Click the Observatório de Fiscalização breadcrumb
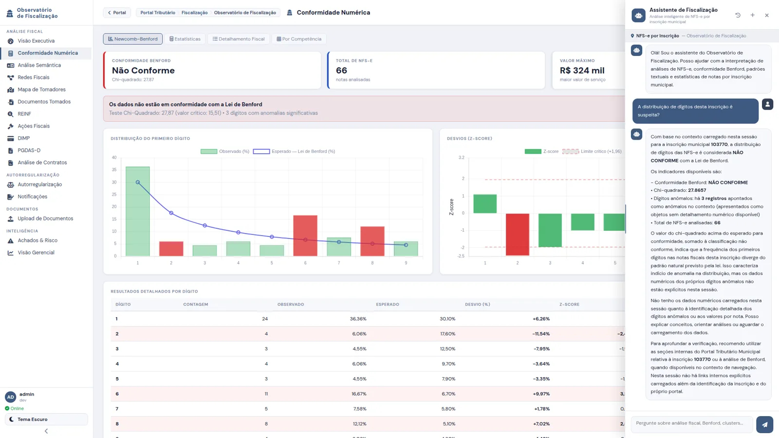Viewport: 779px width, 438px height. [245, 13]
